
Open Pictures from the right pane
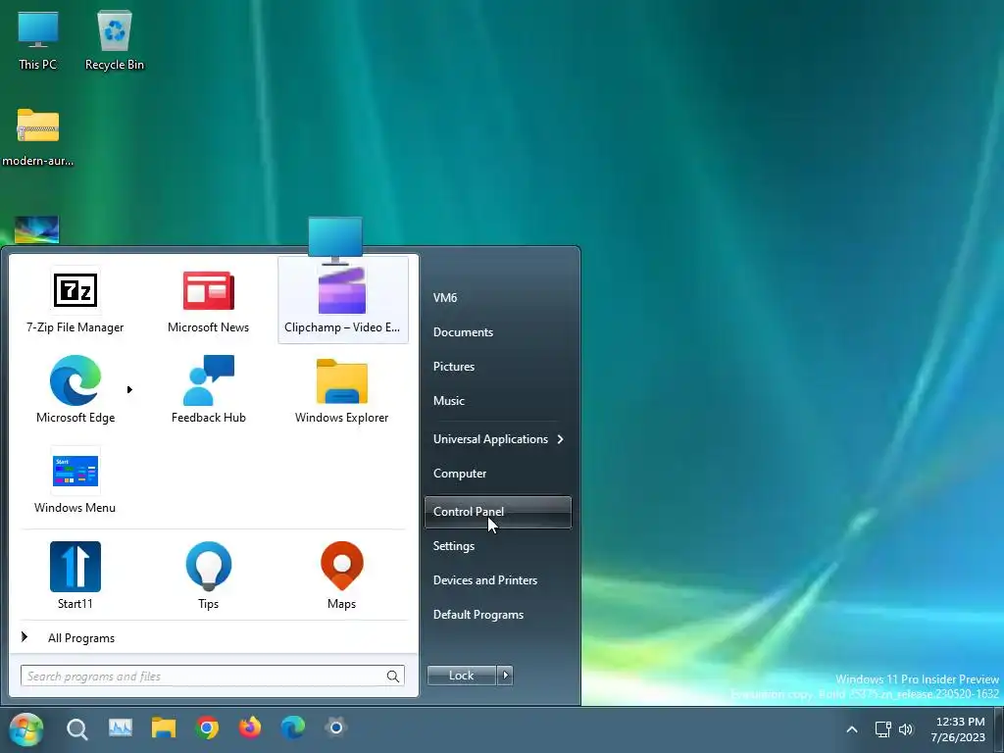453,367
